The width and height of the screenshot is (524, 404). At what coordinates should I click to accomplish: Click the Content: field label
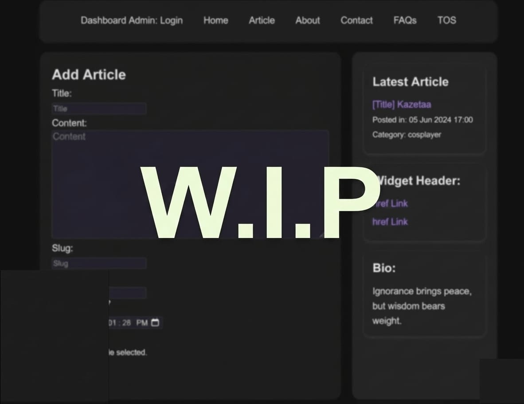tap(69, 123)
